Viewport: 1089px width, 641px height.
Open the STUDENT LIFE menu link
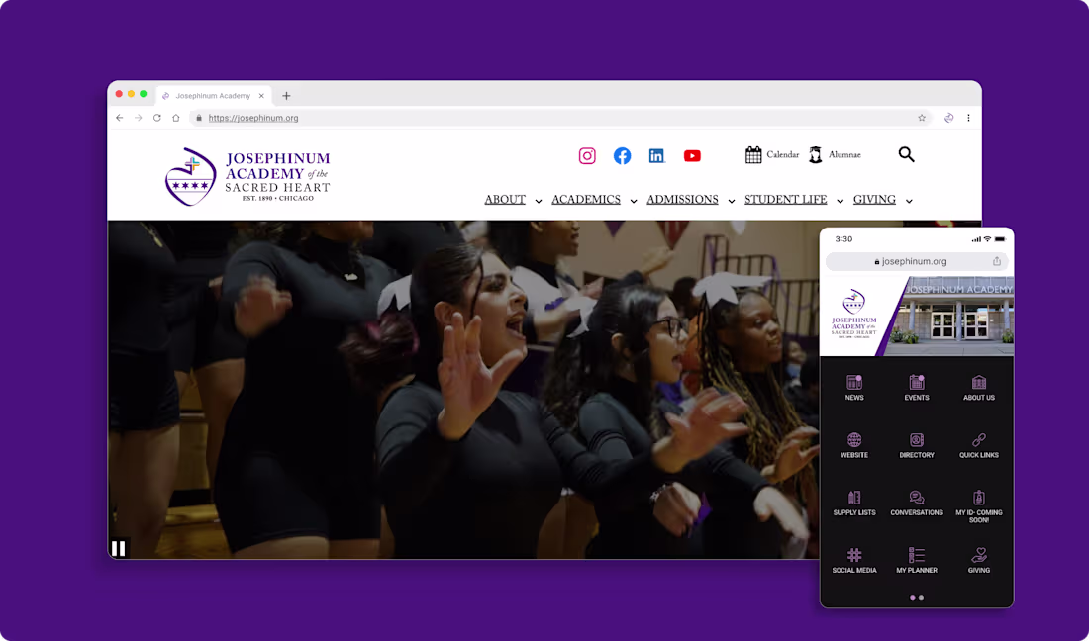785,199
